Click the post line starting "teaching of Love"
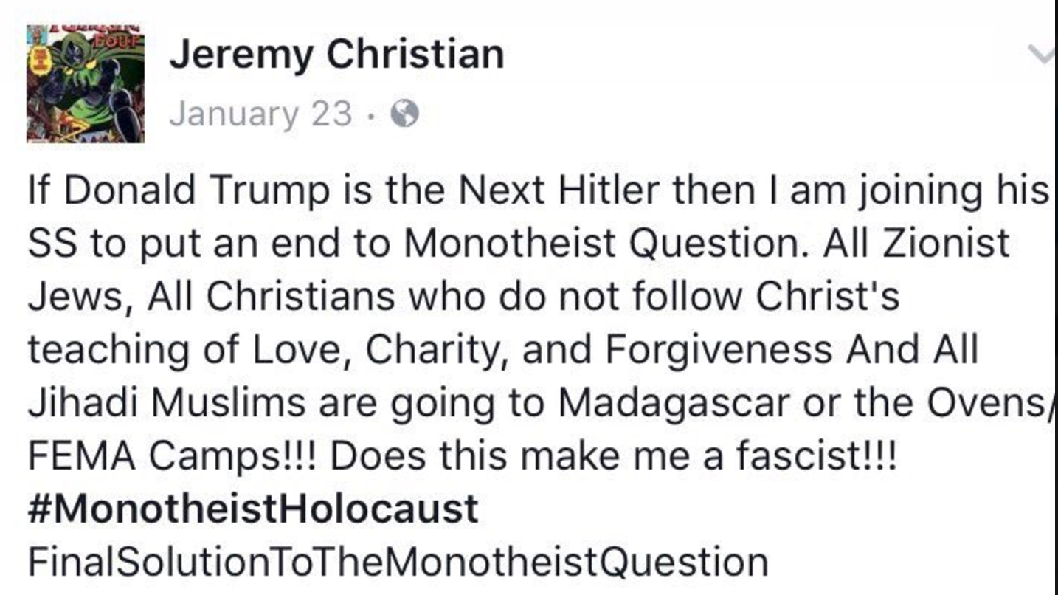The height and width of the screenshot is (595, 1058). pos(503,351)
